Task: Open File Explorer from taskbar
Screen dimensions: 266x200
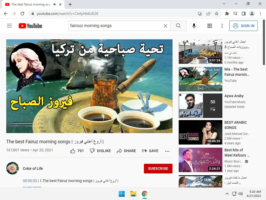Action: pos(133,194)
